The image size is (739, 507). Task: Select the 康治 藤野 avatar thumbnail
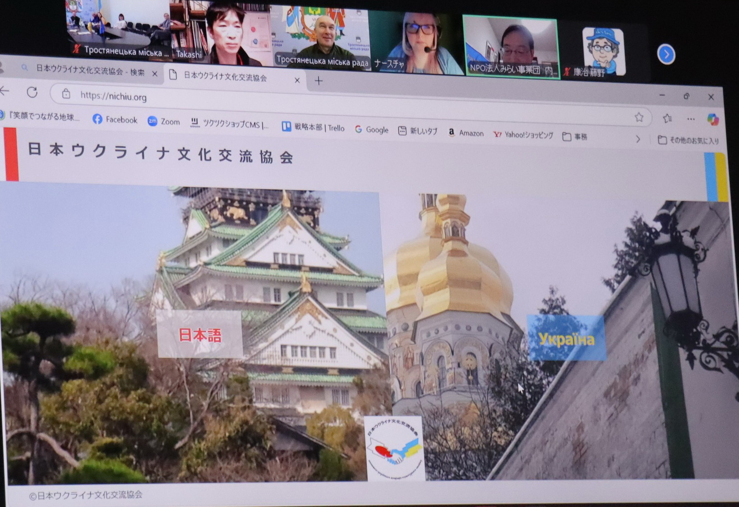(604, 51)
